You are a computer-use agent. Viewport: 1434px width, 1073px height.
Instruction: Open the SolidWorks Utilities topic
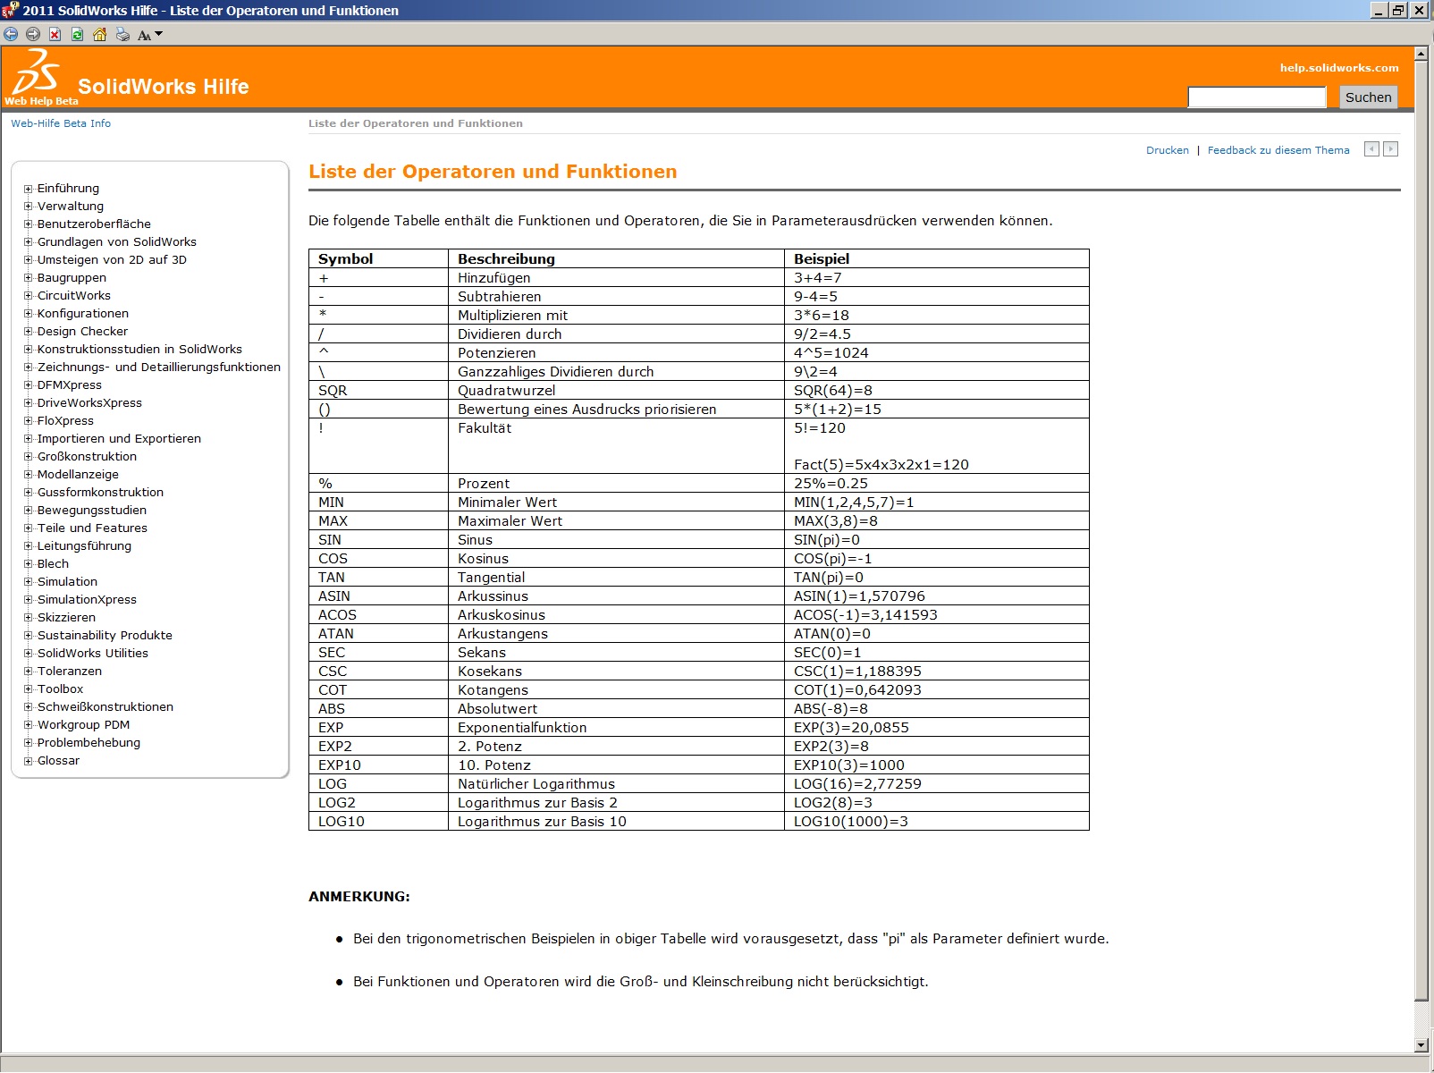[x=93, y=654]
